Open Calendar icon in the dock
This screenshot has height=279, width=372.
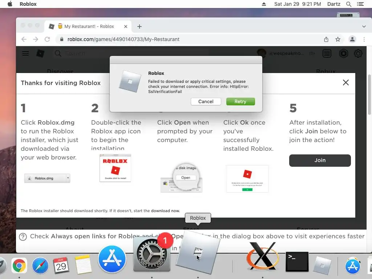(x=61, y=265)
